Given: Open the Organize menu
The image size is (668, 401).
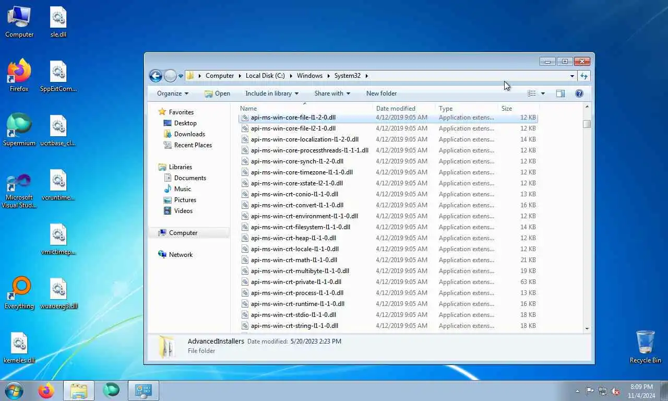Looking at the screenshot, I should [x=173, y=93].
